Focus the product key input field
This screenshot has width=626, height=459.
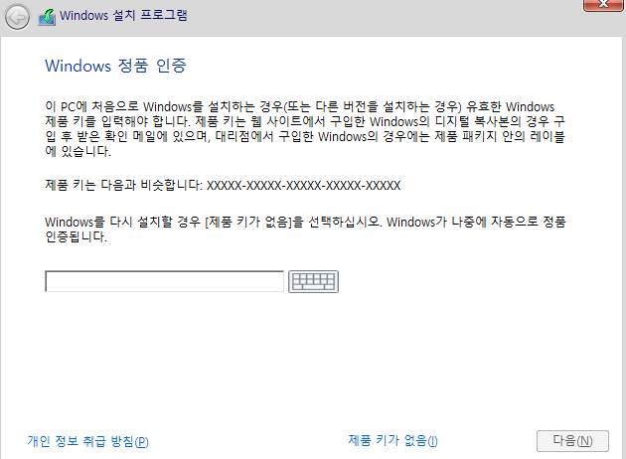[165, 281]
